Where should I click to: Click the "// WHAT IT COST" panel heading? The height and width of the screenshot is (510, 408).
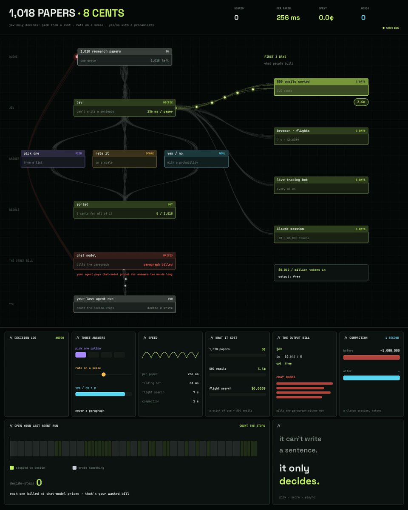pos(223,338)
